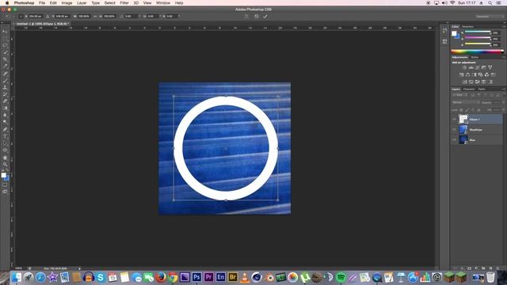Toggle visibility of the Blue layer
507x285 pixels.
[454, 140]
